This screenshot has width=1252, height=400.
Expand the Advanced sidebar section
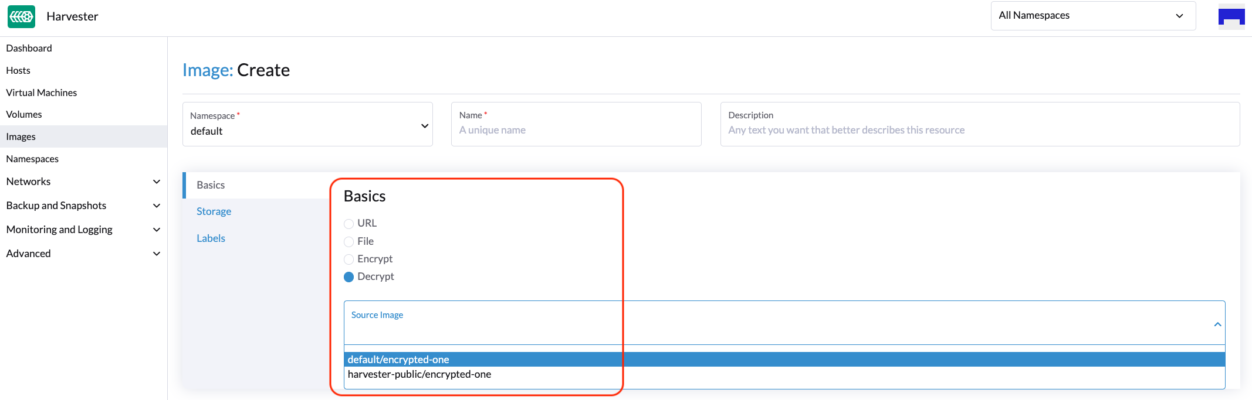click(x=156, y=254)
